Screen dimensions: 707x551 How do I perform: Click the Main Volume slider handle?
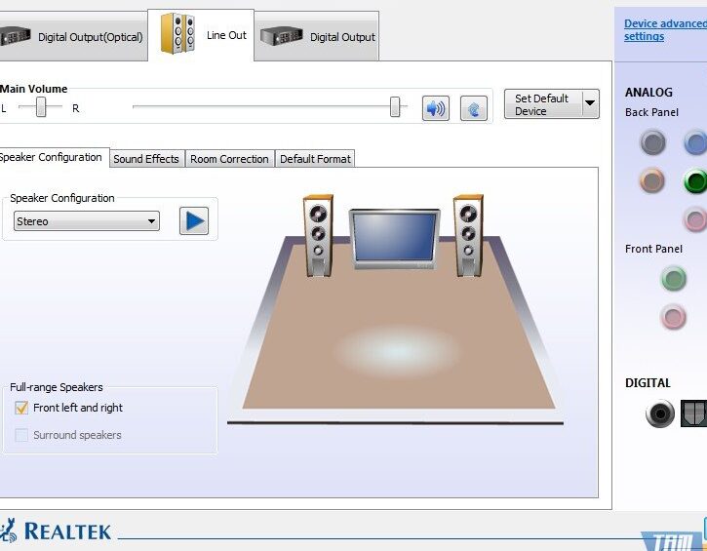395,107
